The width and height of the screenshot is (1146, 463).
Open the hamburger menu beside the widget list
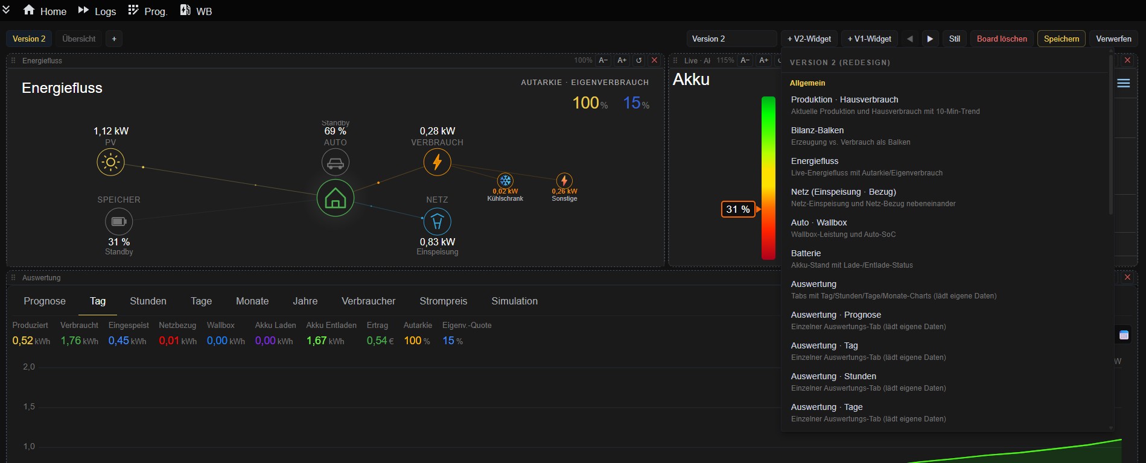pos(1124,83)
